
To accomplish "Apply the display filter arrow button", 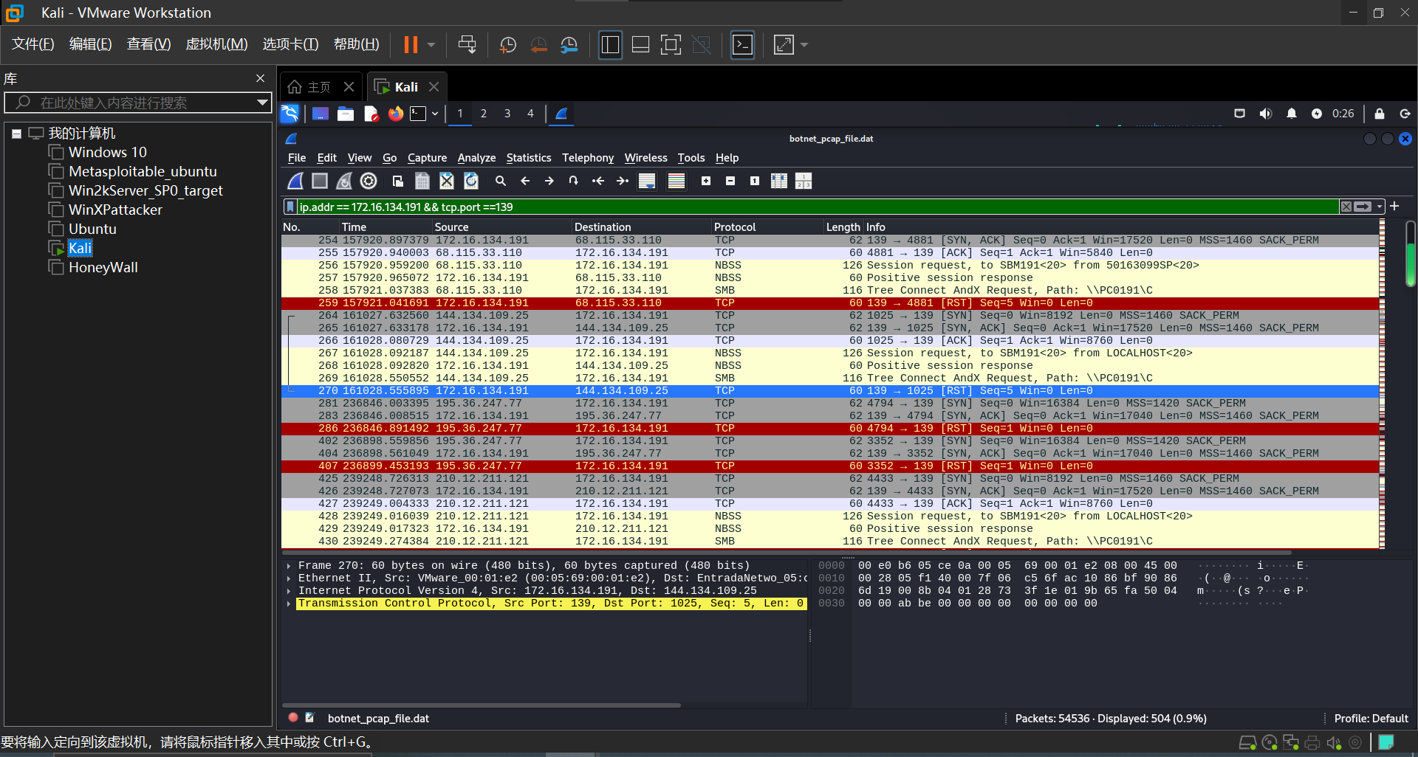I will pos(1363,207).
